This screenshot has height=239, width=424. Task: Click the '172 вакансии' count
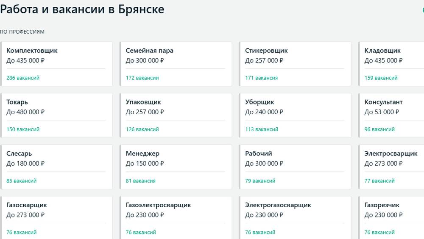pos(142,78)
